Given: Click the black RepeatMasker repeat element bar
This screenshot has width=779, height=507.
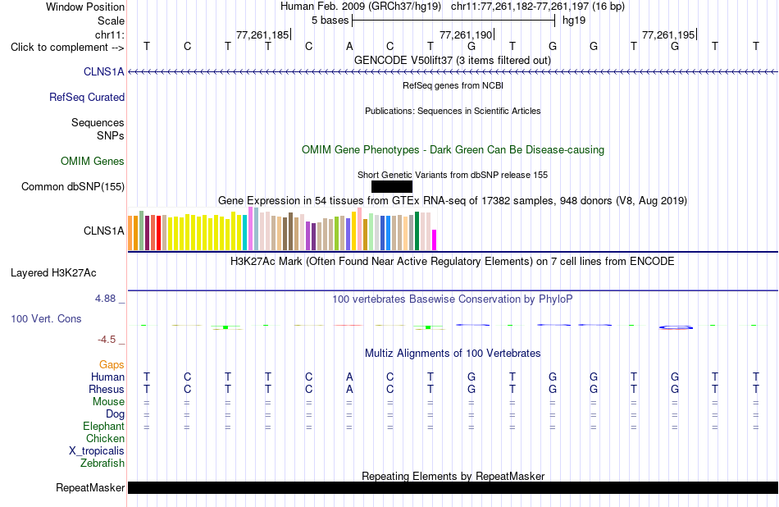Looking at the screenshot, I should pyautogui.click(x=453, y=487).
